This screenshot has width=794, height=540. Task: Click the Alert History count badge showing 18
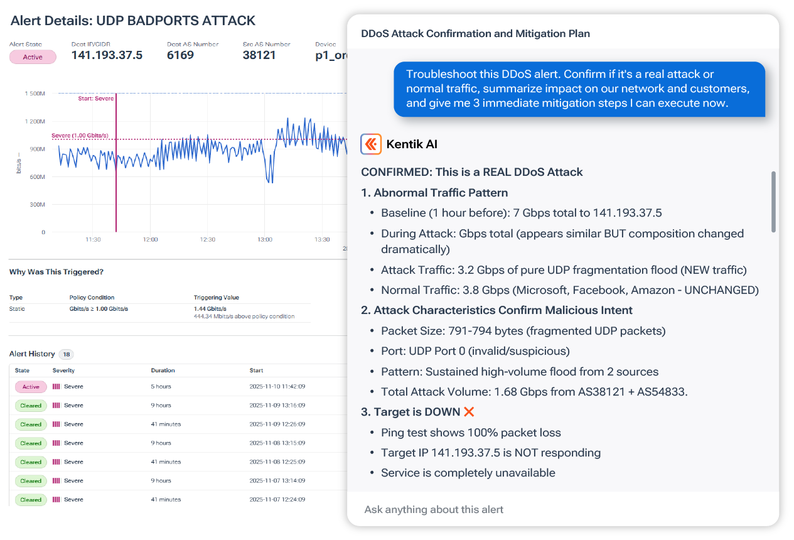coord(65,354)
